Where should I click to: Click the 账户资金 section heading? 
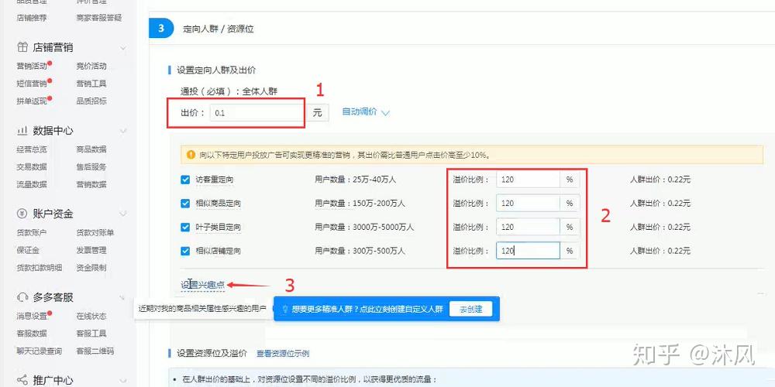tap(53, 214)
